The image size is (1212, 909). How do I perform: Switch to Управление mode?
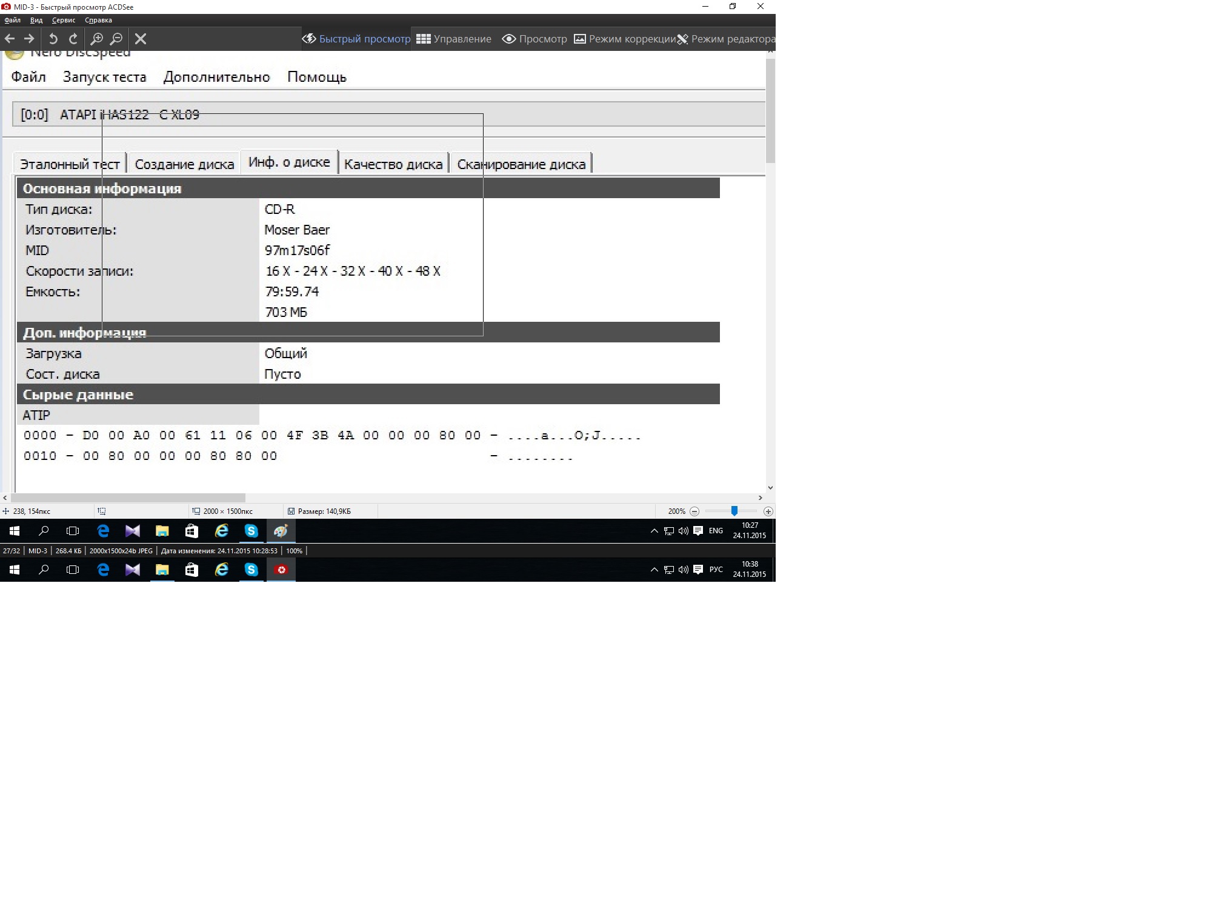click(454, 39)
